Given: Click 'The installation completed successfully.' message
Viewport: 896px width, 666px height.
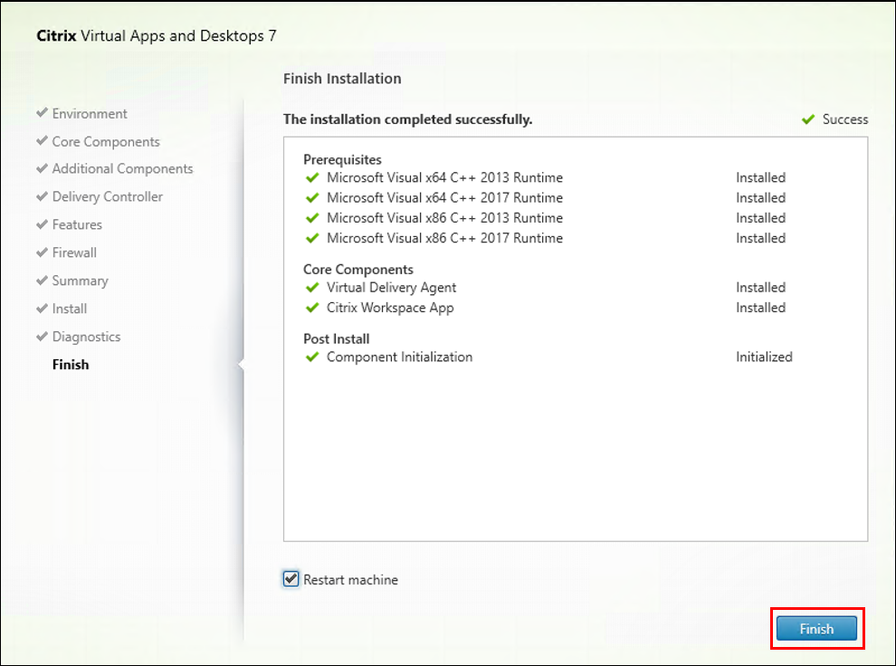Looking at the screenshot, I should point(408,119).
